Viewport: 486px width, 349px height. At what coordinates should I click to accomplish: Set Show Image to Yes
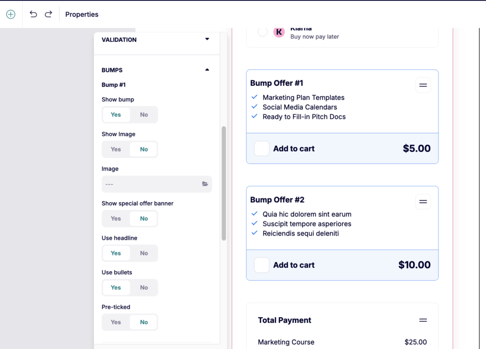(x=116, y=149)
